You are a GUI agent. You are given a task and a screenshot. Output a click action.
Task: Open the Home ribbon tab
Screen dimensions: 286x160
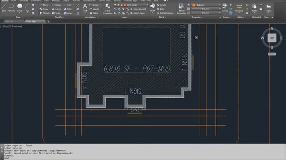[x=5, y=1]
